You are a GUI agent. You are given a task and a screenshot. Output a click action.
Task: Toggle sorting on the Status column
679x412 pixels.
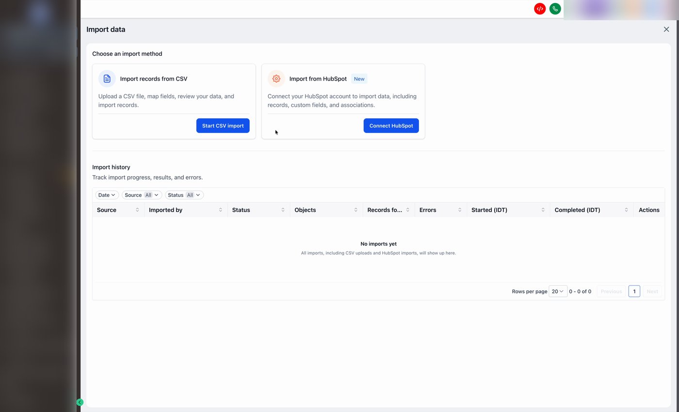point(283,210)
